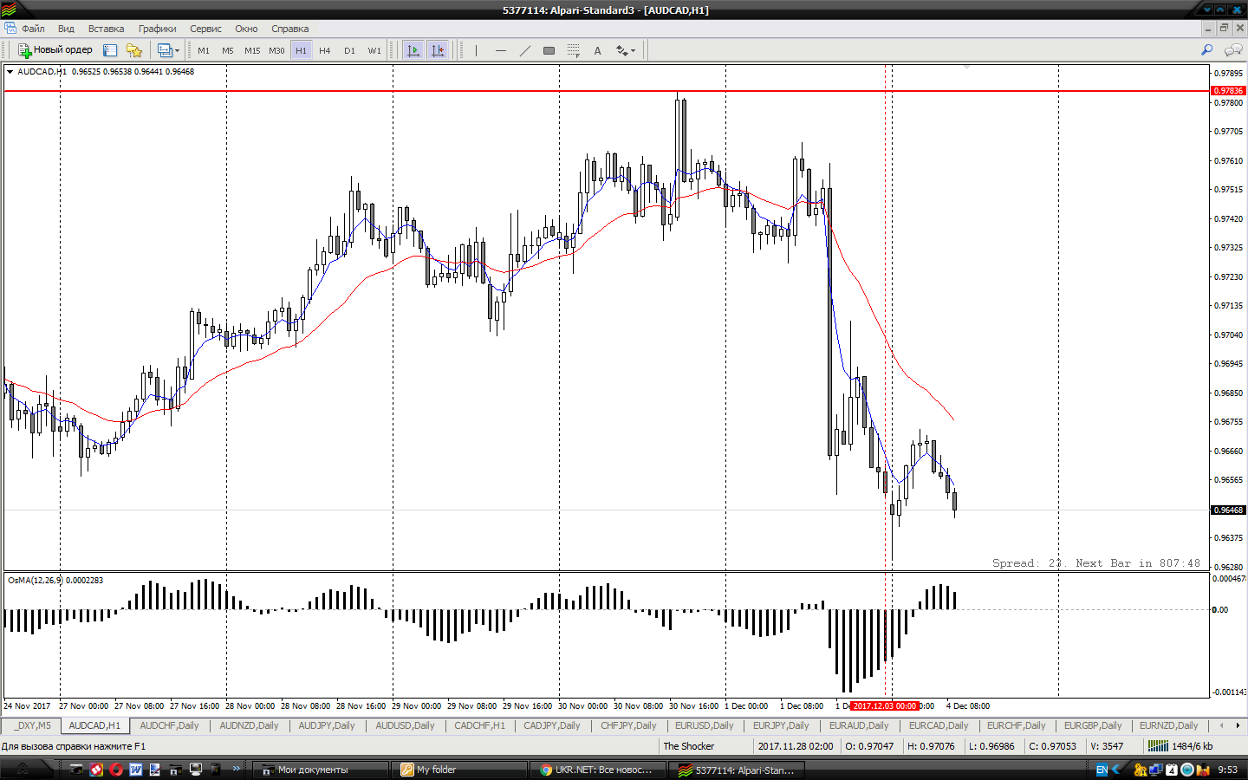This screenshot has width=1248, height=780.
Task: Expand the AUDCAD,H1 chart title triangle
Action: click(10, 72)
